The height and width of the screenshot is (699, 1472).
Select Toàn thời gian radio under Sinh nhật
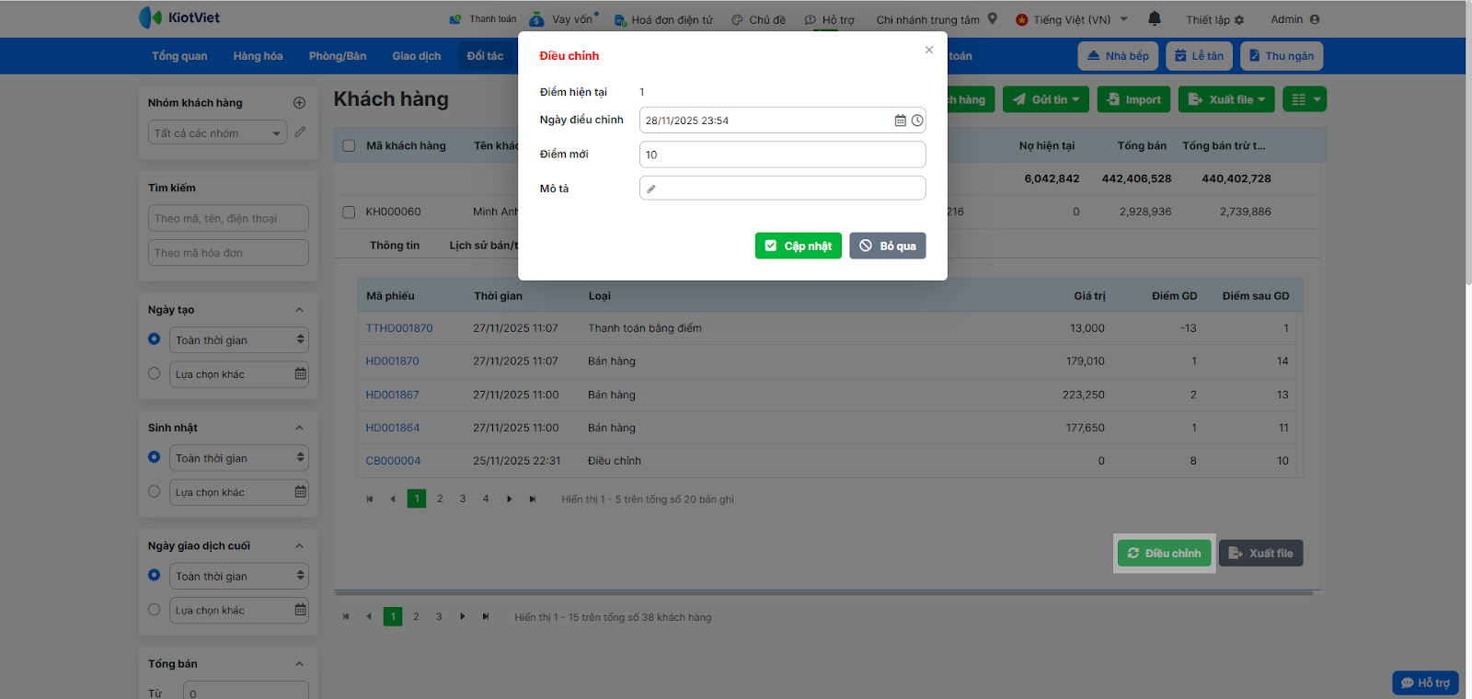(154, 457)
